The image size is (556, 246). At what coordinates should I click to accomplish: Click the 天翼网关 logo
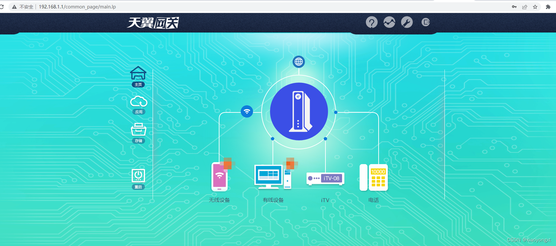click(x=153, y=23)
